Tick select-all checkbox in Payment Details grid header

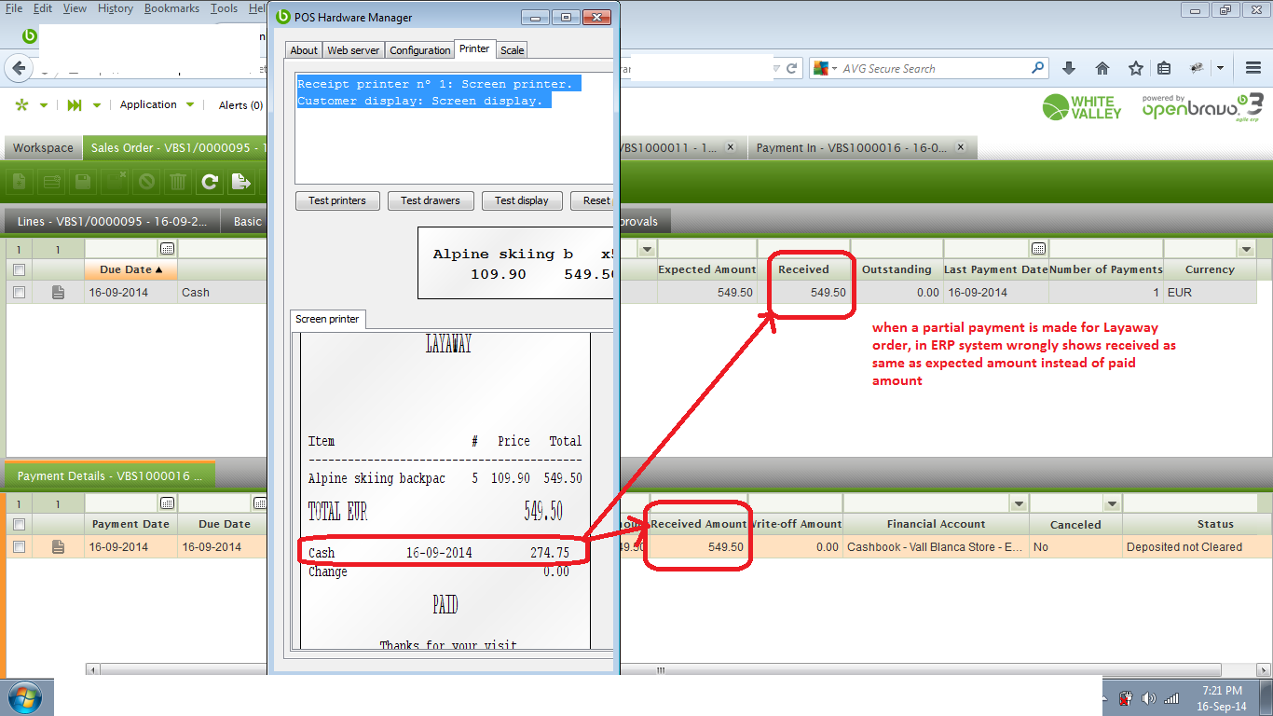point(19,525)
